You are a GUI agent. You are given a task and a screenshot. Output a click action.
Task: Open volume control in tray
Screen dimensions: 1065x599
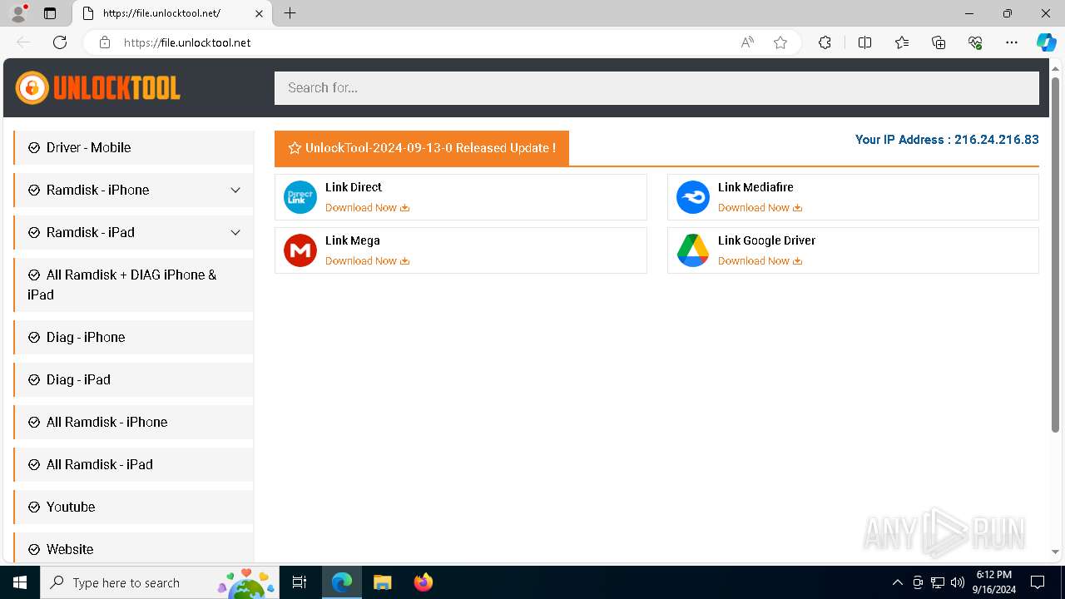(x=957, y=582)
